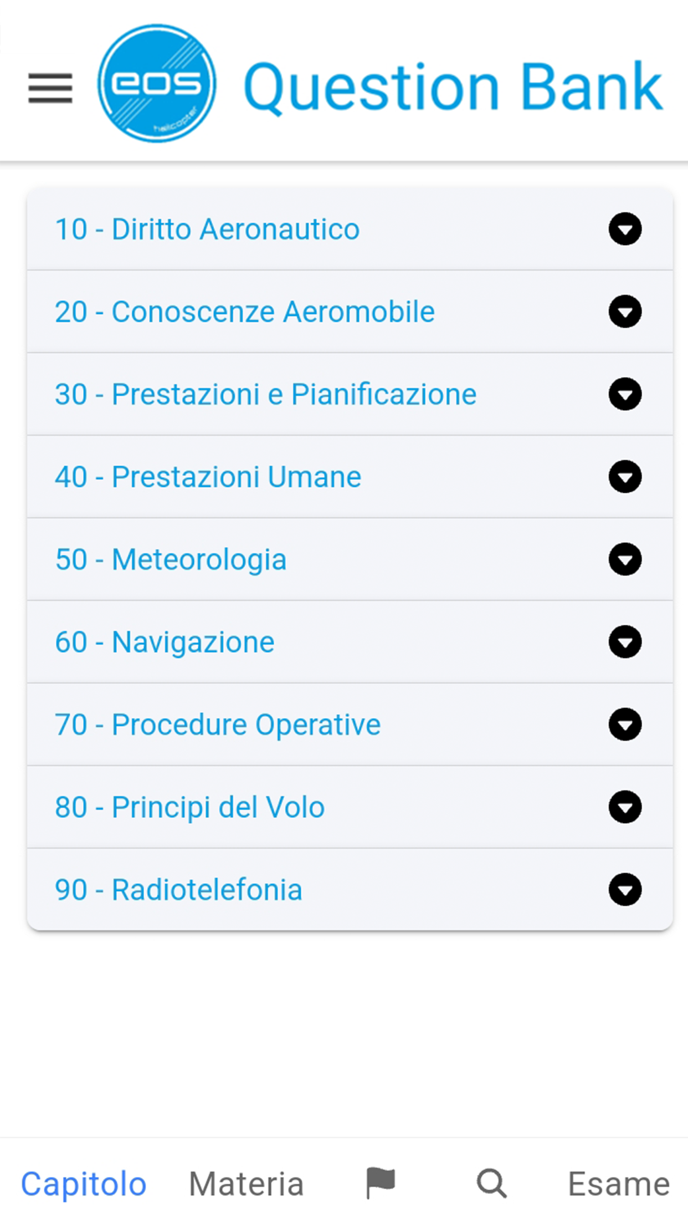Open the hamburger navigation menu
The image size is (688, 1224).
coord(50,88)
